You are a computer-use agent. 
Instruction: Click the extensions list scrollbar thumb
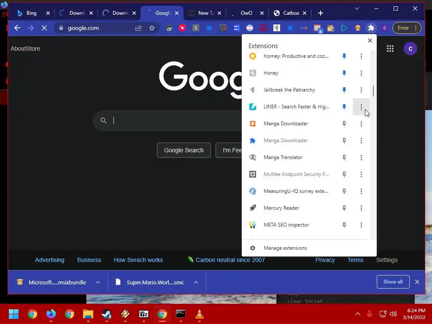pyautogui.click(x=373, y=91)
